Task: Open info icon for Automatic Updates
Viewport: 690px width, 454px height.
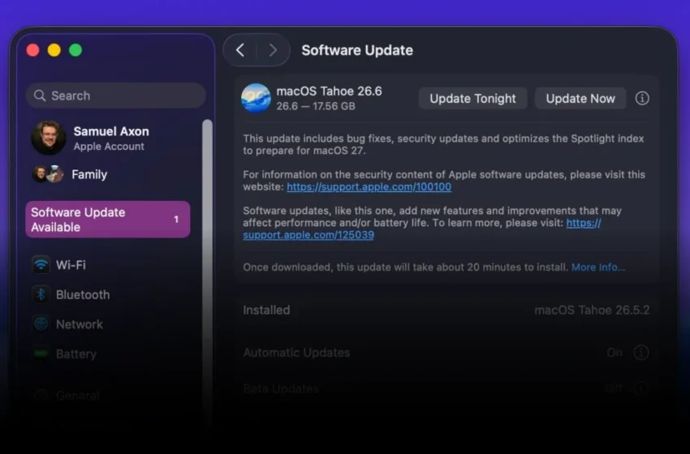Action: click(640, 353)
